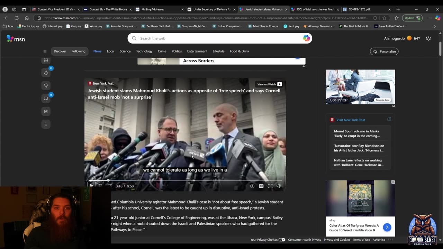This screenshot has width=443, height=249.
Task: Open the Technology category
Action: tap(144, 51)
